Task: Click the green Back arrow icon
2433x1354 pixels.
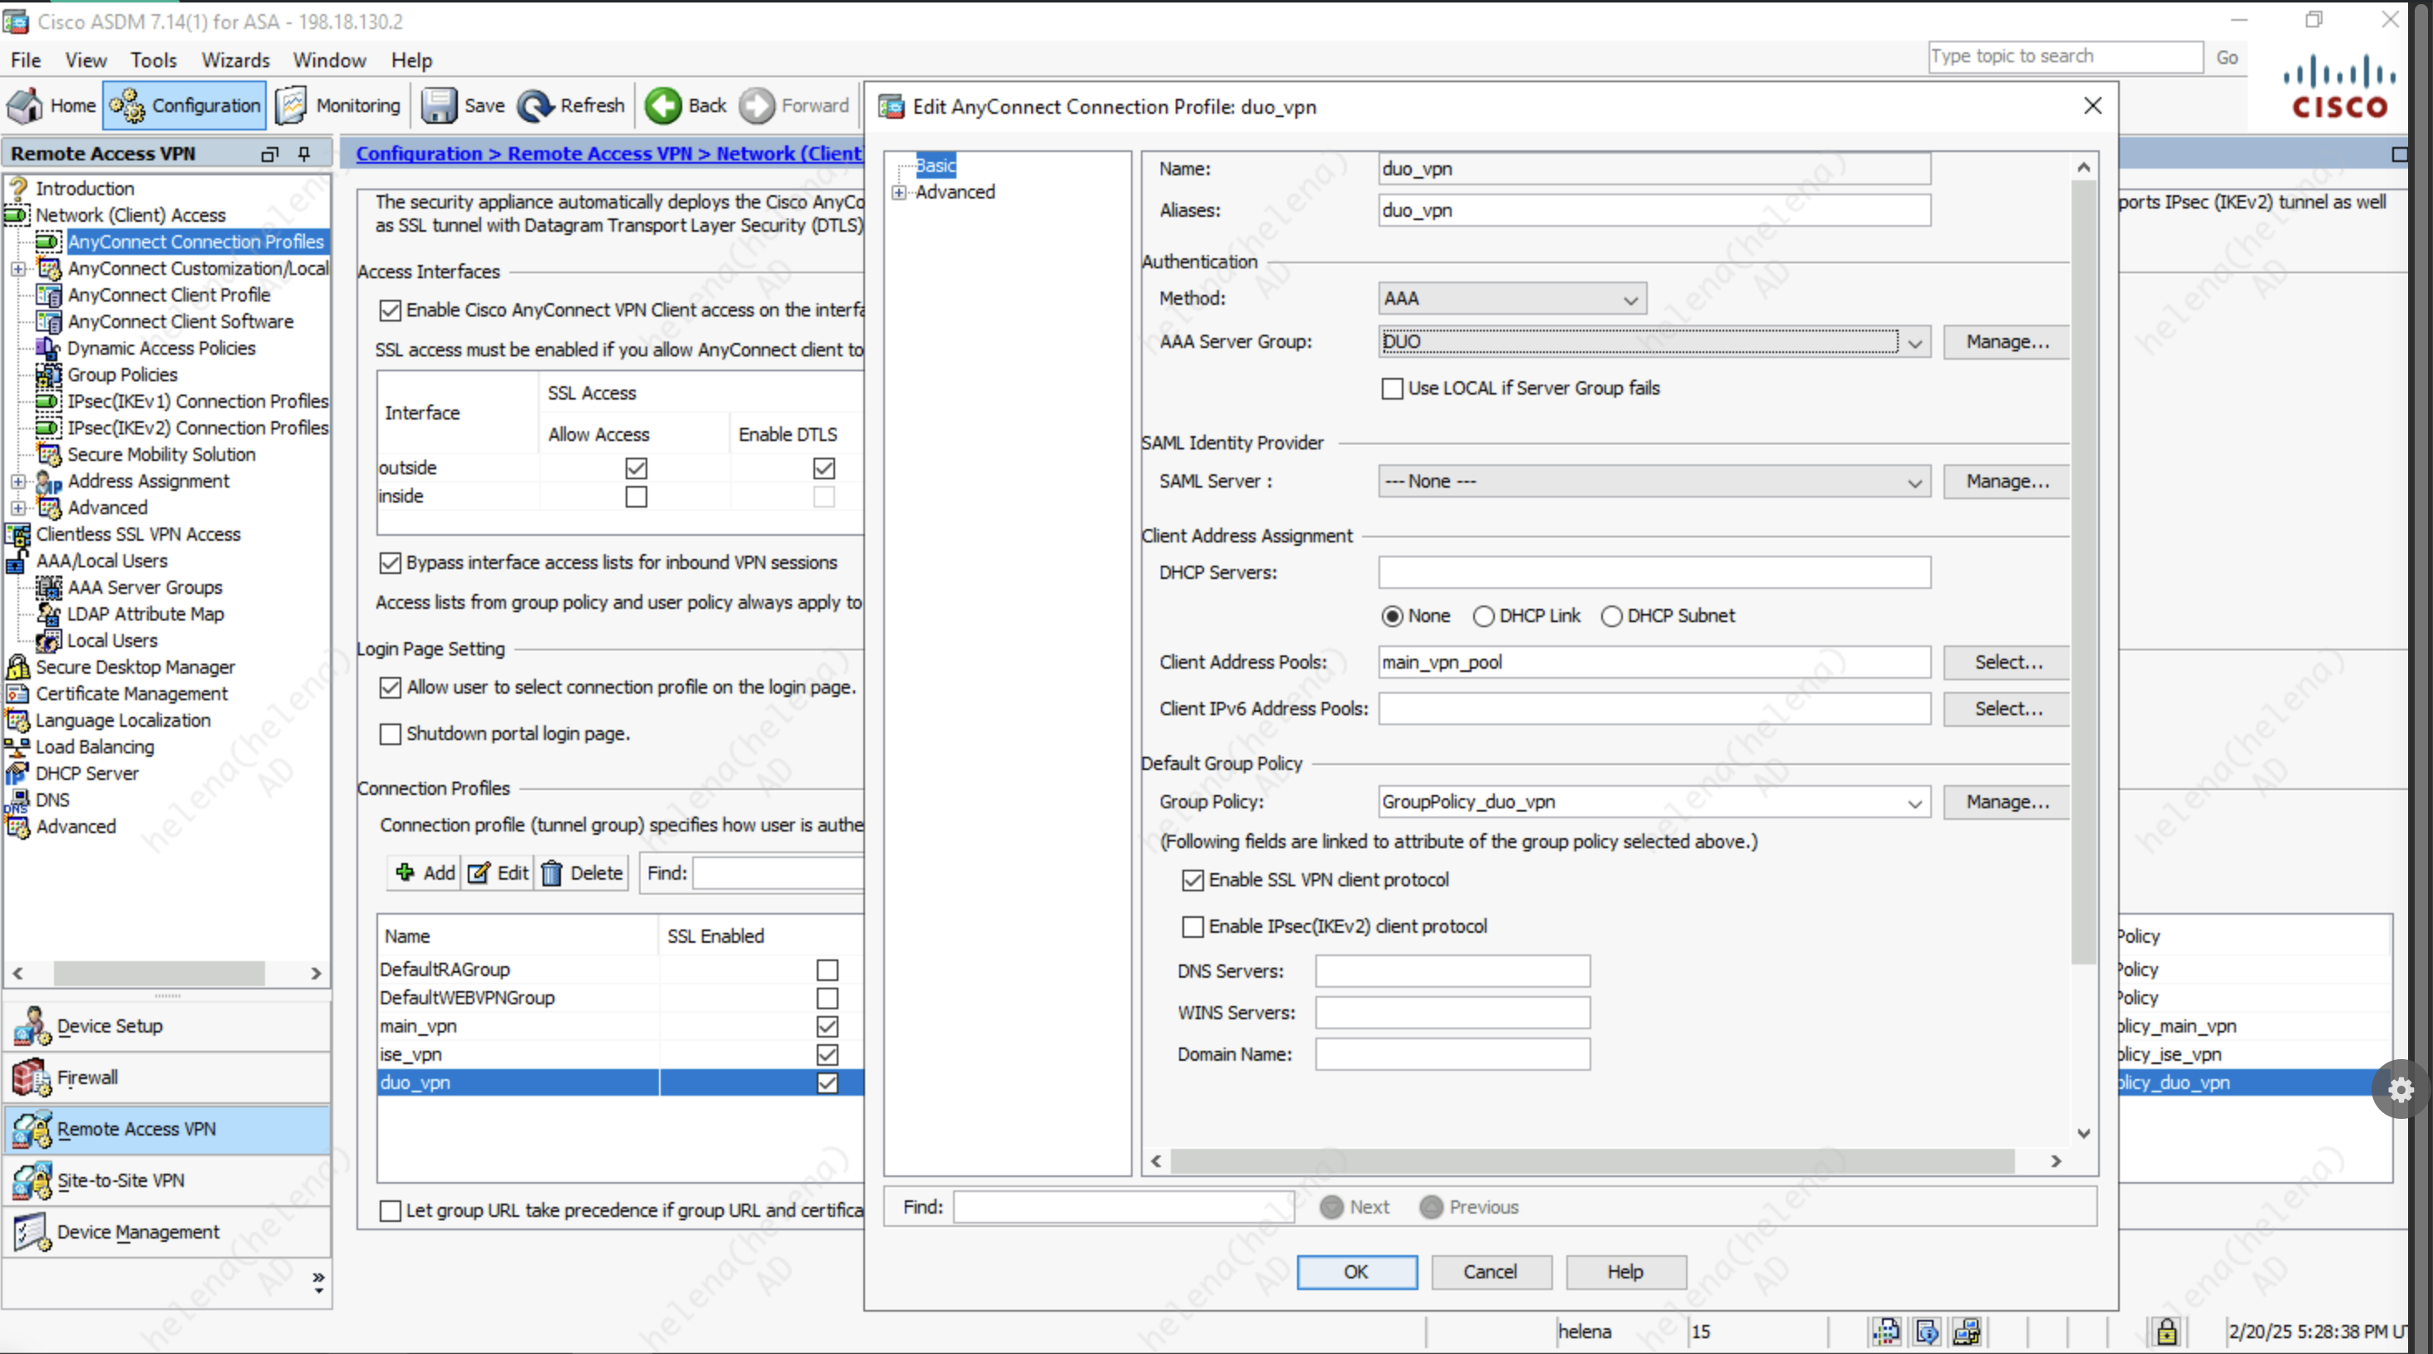Action: coord(663,105)
